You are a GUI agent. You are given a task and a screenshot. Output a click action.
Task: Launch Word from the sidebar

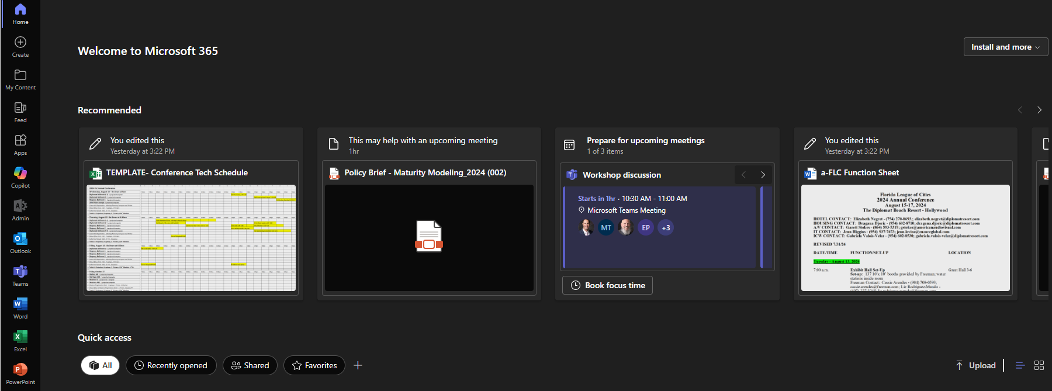[x=20, y=309]
